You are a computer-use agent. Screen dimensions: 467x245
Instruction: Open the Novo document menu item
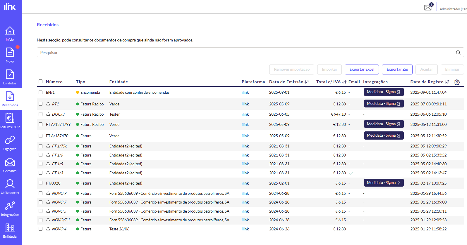click(10, 55)
